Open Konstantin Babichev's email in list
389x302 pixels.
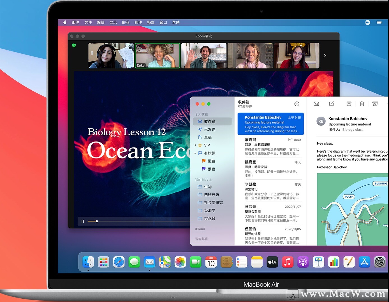(x=270, y=124)
